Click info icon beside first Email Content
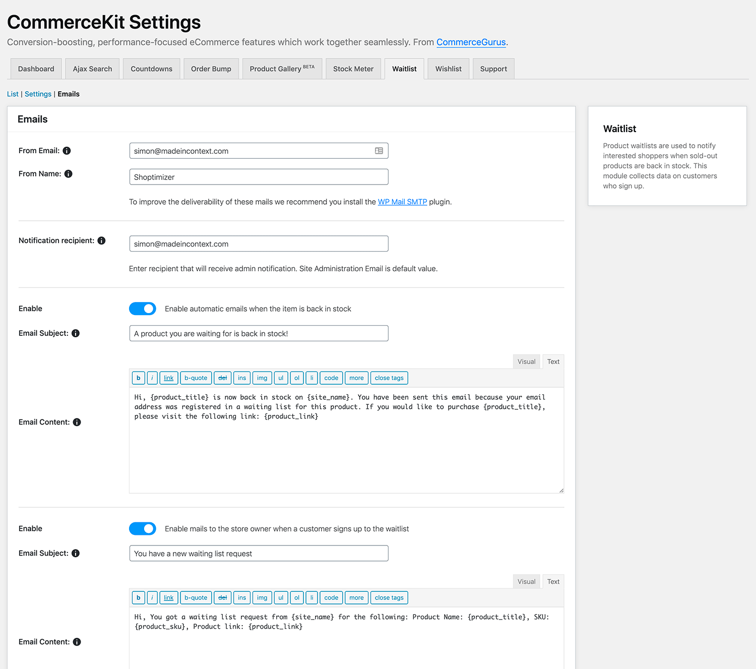 pos(77,422)
